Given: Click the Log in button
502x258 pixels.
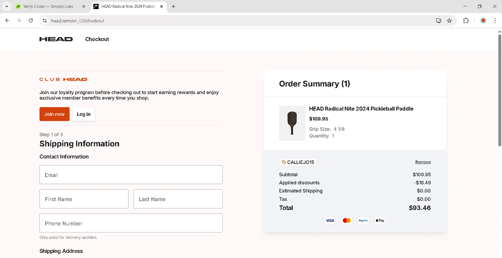Looking at the screenshot, I should coord(84,114).
